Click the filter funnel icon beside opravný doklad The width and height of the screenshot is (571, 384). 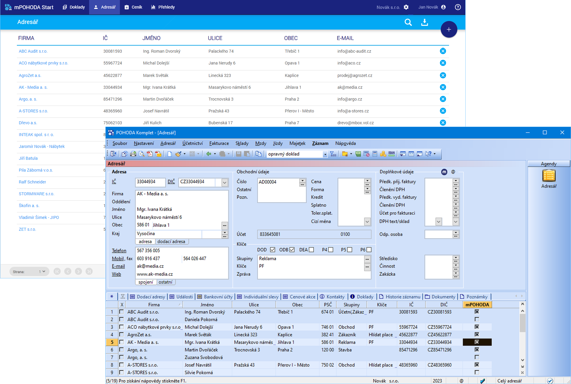click(x=333, y=154)
